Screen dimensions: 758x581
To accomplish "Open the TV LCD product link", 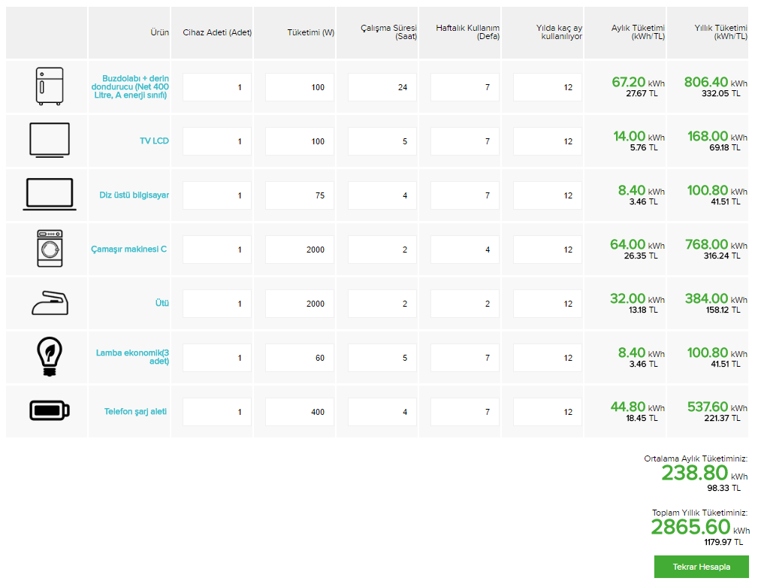I will tap(154, 141).
